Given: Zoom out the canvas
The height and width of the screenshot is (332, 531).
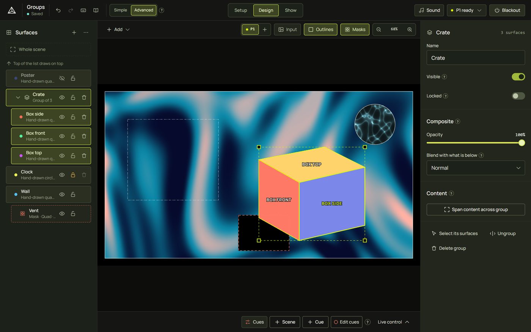Looking at the screenshot, I should point(379,30).
